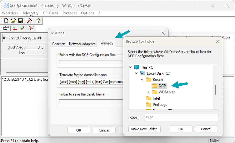Open the ? help menu

99,13
